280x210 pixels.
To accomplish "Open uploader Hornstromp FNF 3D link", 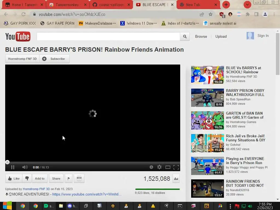I will (x=36, y=189).
